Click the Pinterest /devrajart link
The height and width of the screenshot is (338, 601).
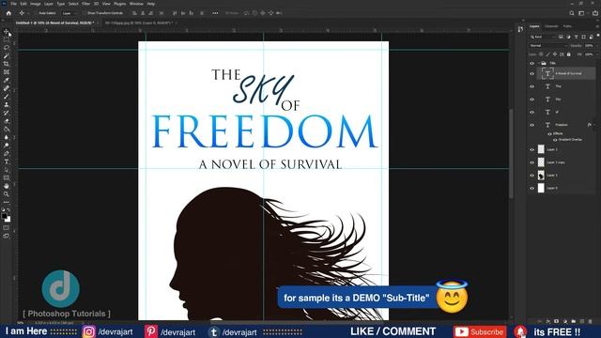(x=170, y=331)
